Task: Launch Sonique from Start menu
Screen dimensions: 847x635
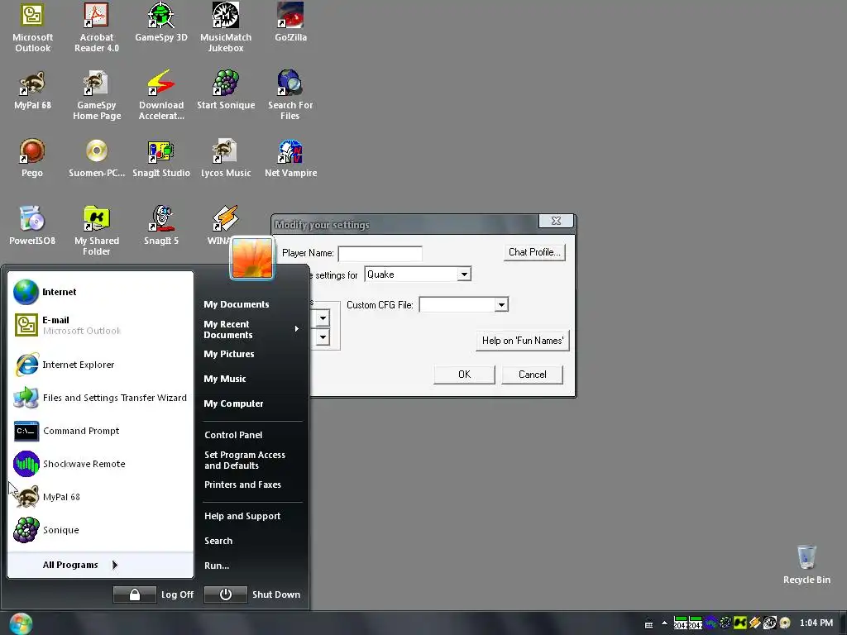Action: [100, 530]
